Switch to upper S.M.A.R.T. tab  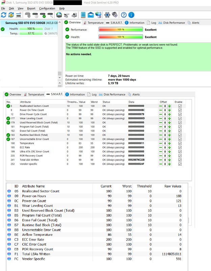pos(114,23)
